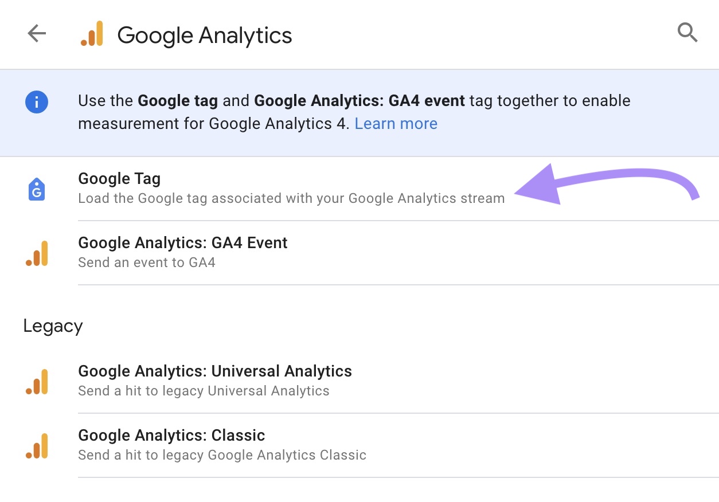Click the blue info icon in the banner
This screenshot has height=502, width=719.
[37, 101]
